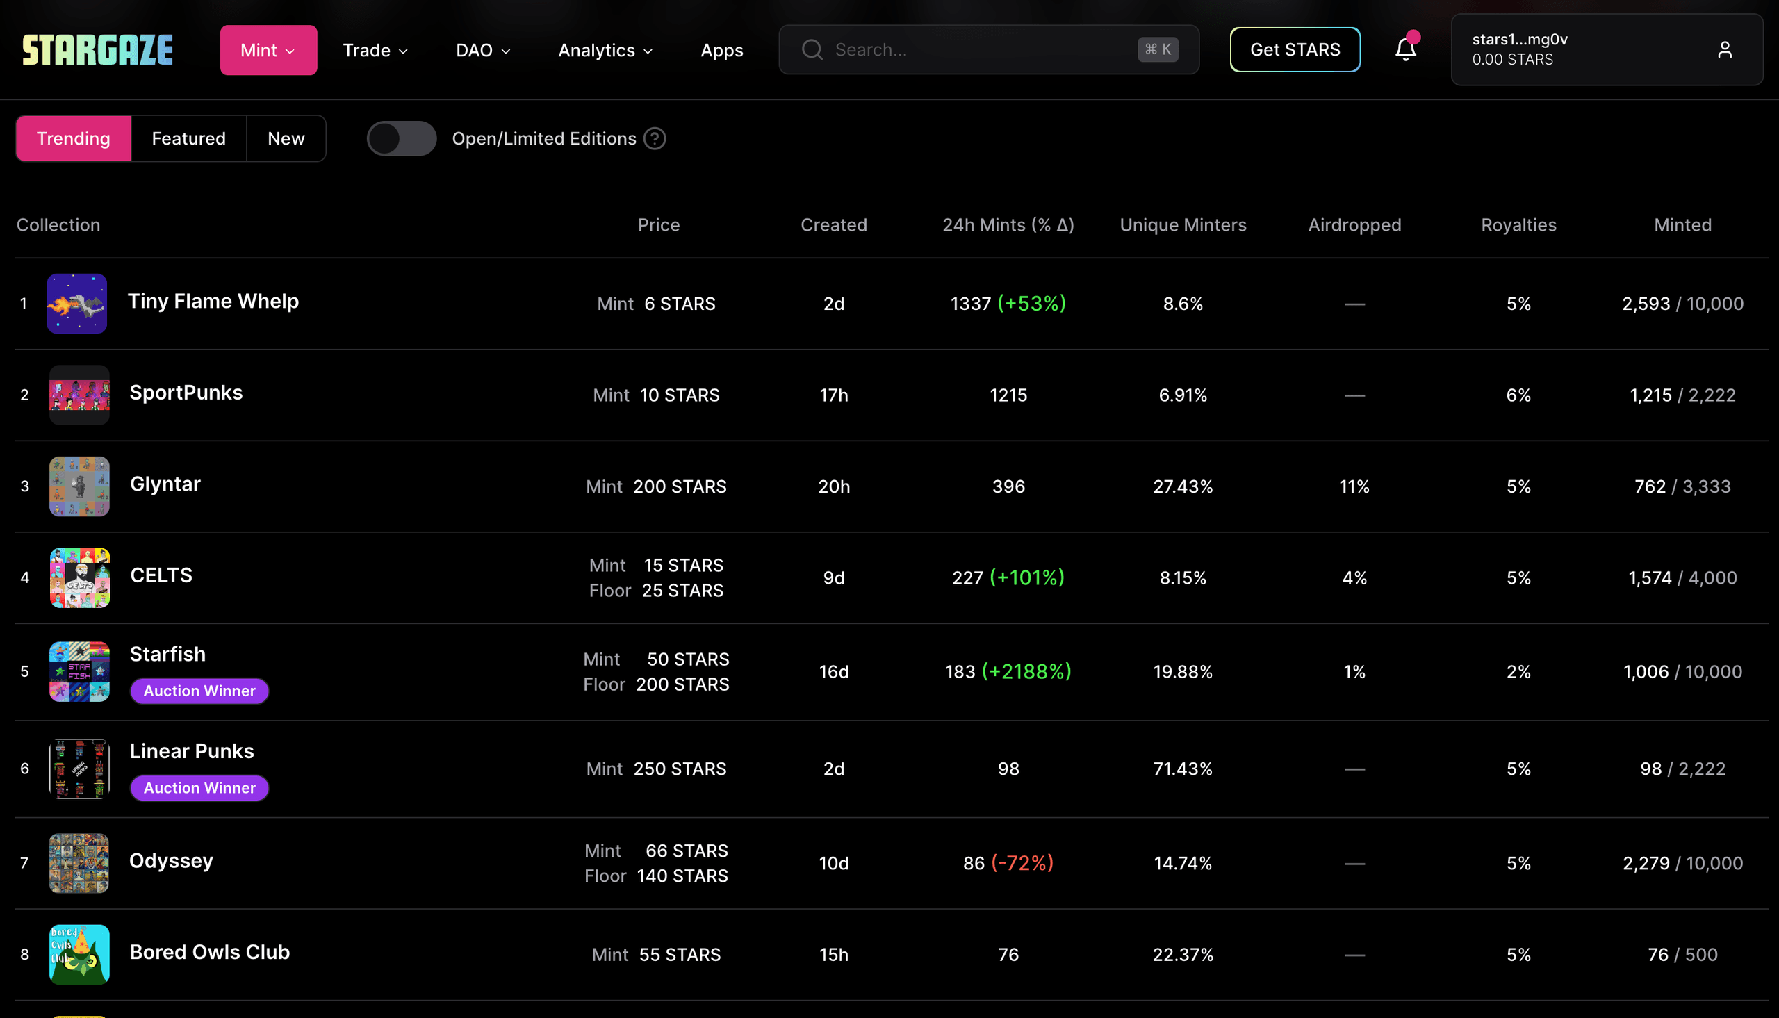Click the 86 (-72%) mints value
The width and height of the screenshot is (1779, 1018).
pos(1008,864)
